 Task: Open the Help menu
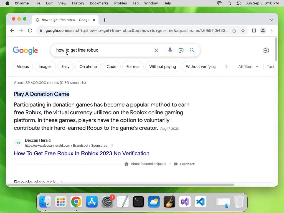point(167,3)
